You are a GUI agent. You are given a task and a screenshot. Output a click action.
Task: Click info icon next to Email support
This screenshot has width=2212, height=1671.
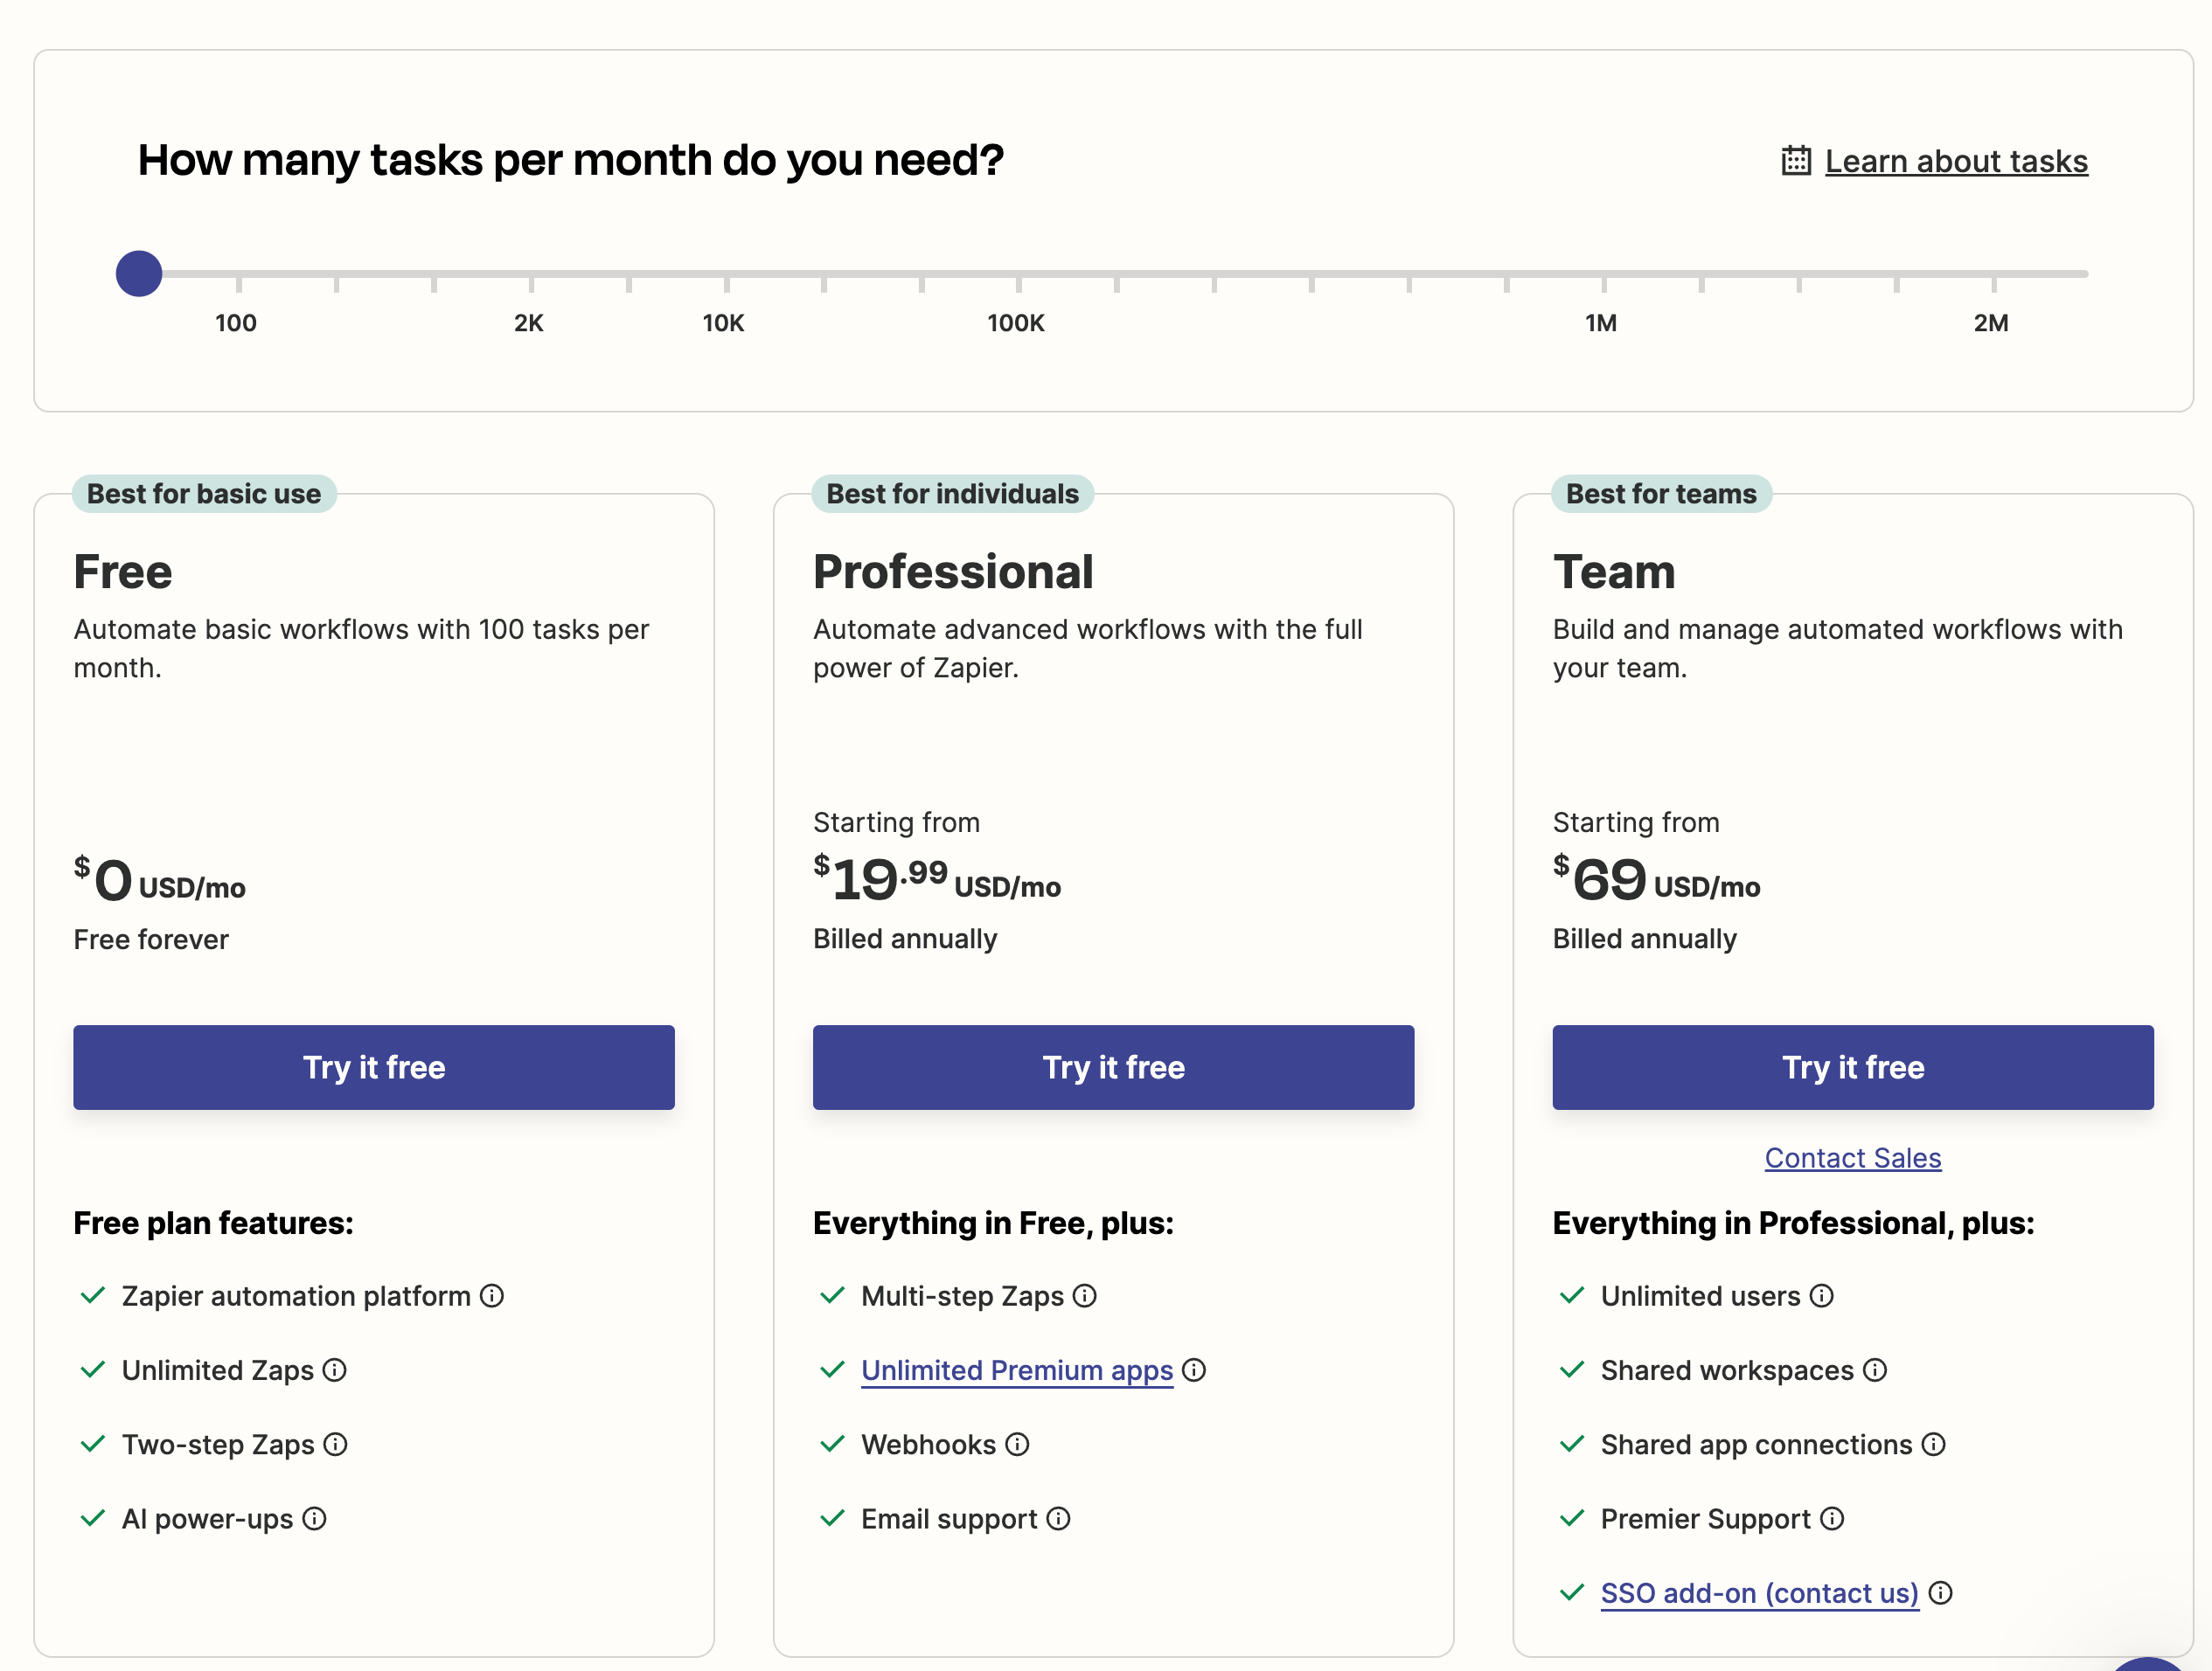(x=1058, y=1518)
